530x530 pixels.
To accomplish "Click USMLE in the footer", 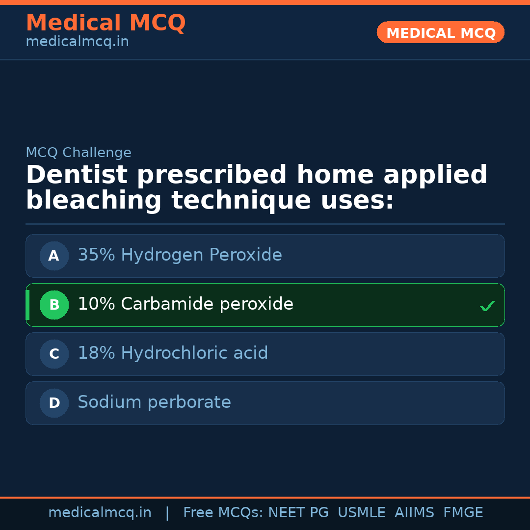I will tap(361, 513).
